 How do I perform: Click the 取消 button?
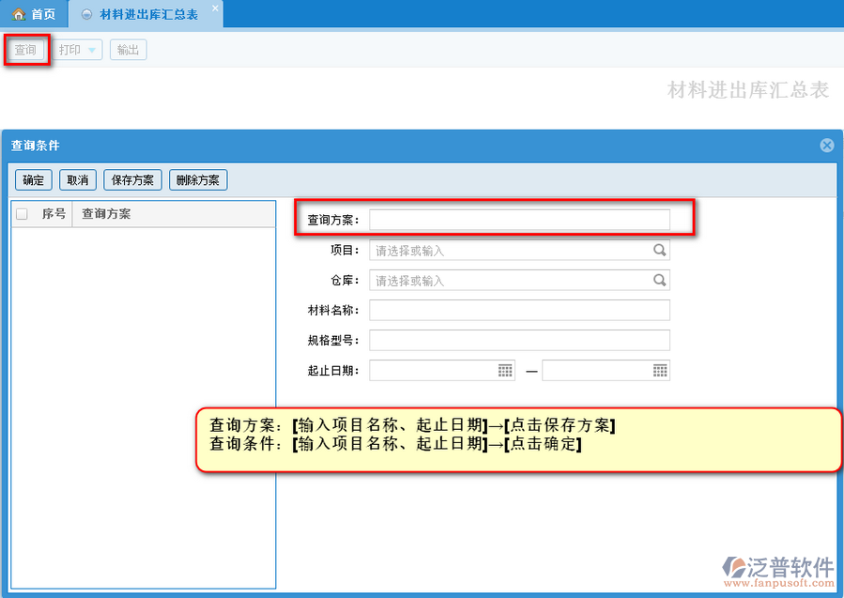pyautogui.click(x=77, y=180)
